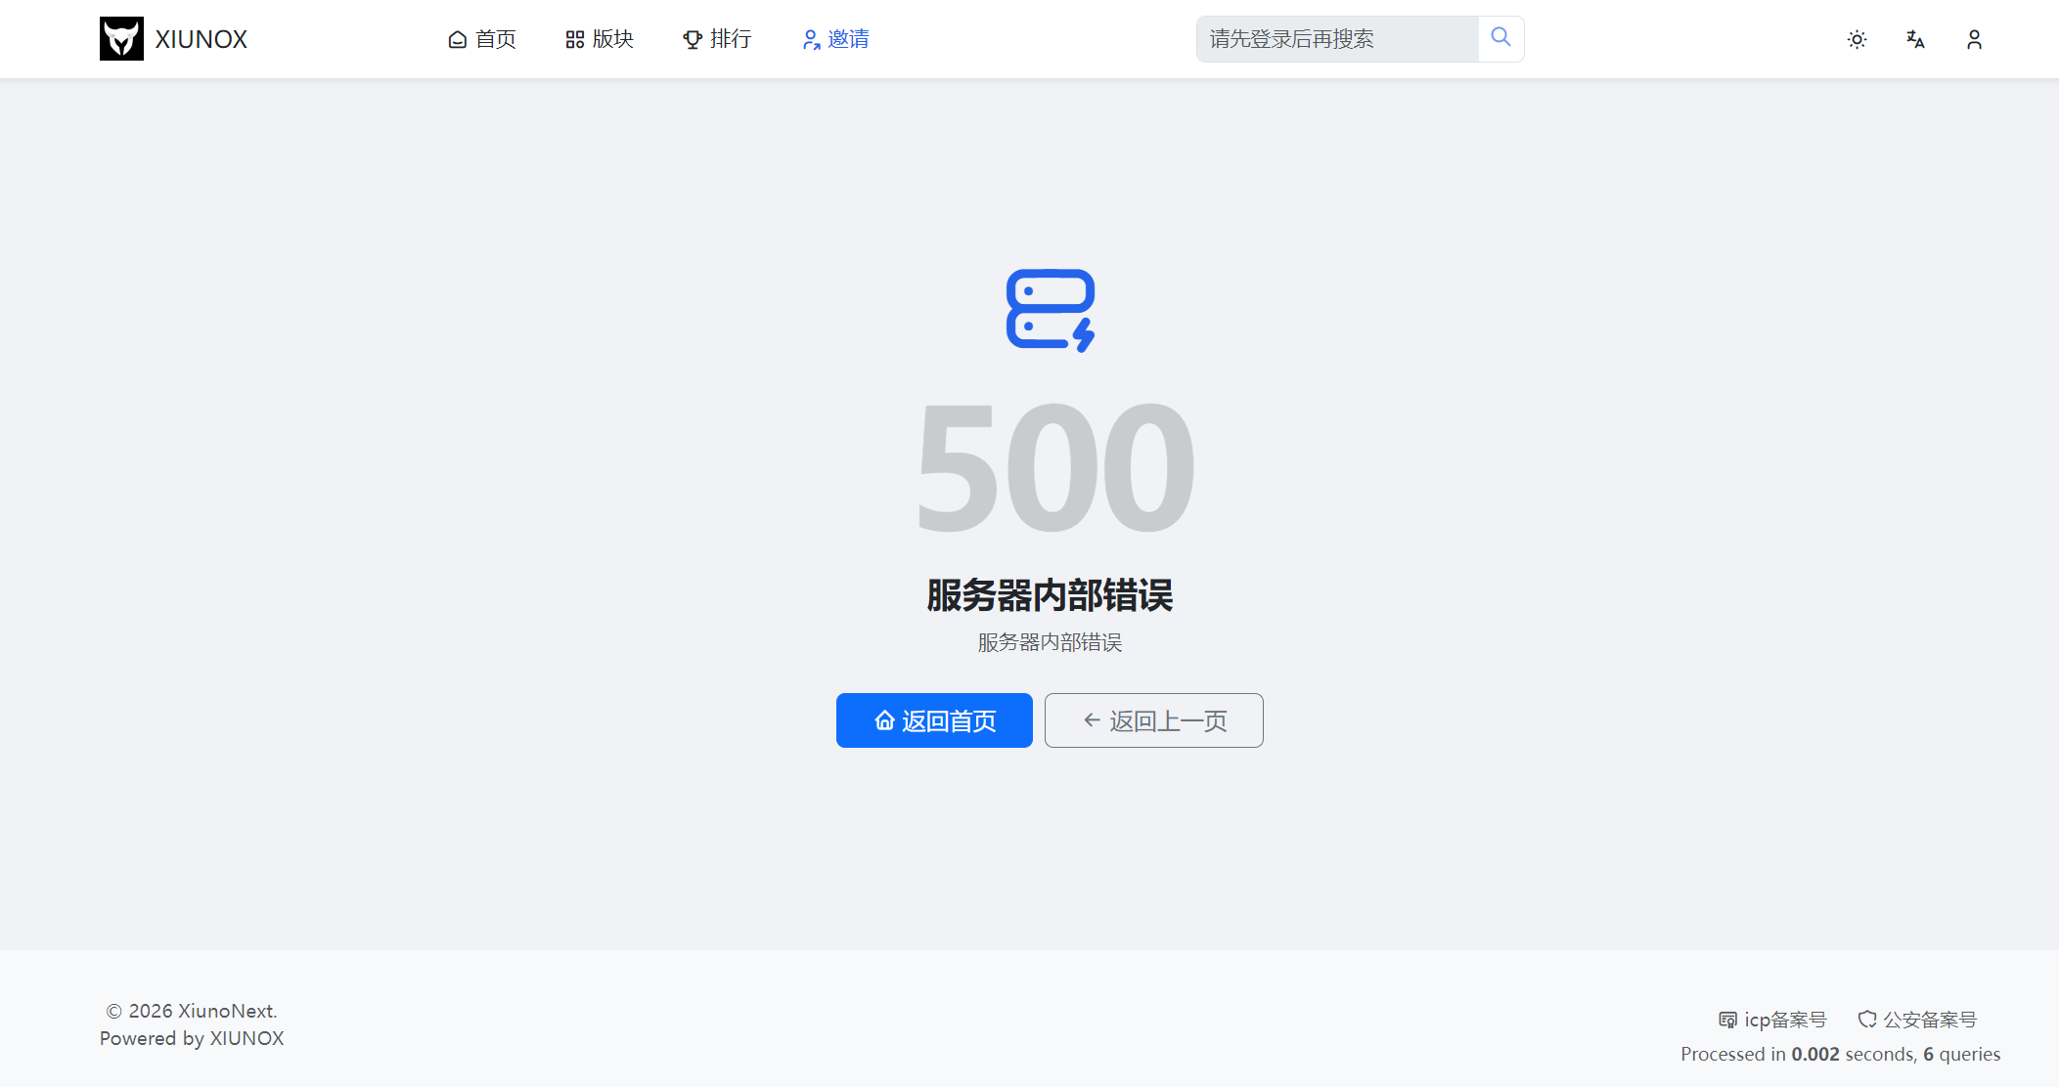
Task: Click the magnifier search button
Action: (1500, 38)
